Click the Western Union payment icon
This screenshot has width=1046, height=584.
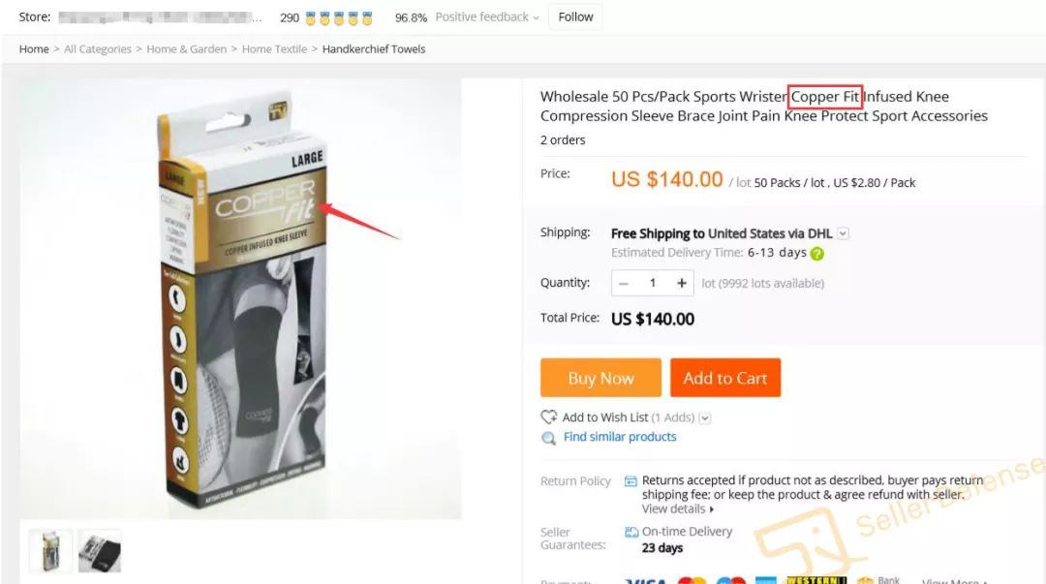(x=816, y=580)
